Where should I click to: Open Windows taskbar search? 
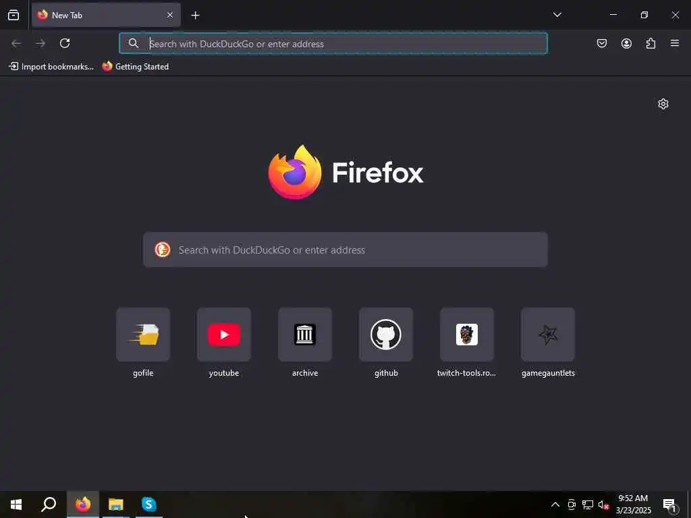[49, 505]
